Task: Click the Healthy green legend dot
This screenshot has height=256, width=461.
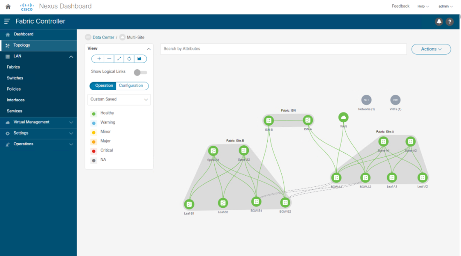Action: [x=94, y=114]
